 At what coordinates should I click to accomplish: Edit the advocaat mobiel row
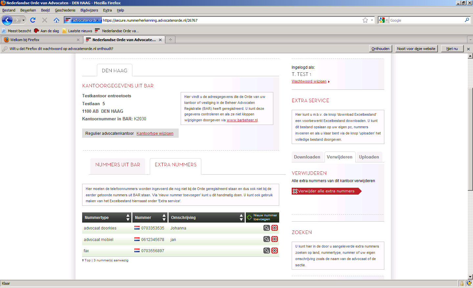267,239
